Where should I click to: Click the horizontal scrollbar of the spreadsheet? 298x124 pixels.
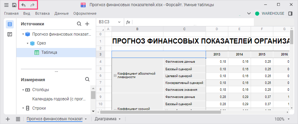click(x=161, y=112)
